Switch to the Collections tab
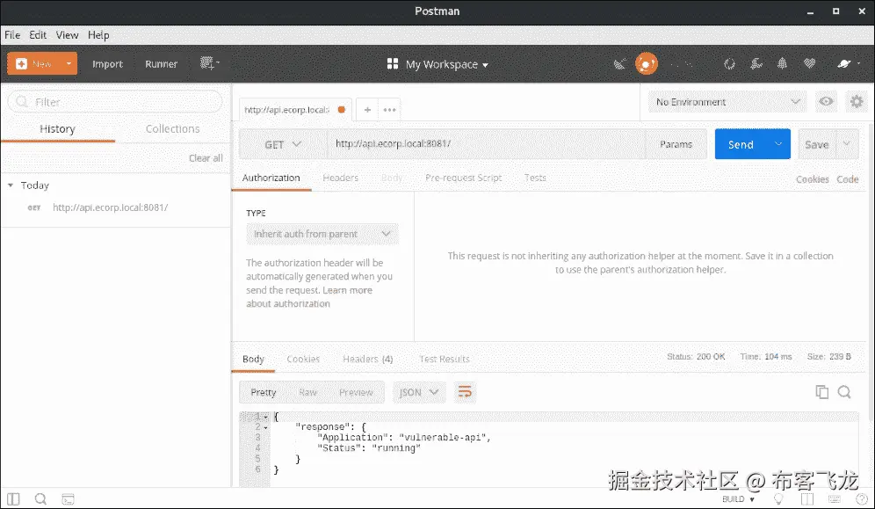This screenshot has height=509, width=875. 172,129
